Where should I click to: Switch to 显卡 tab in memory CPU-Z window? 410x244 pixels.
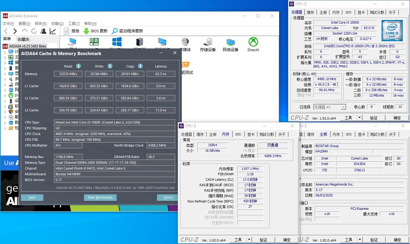(251, 134)
